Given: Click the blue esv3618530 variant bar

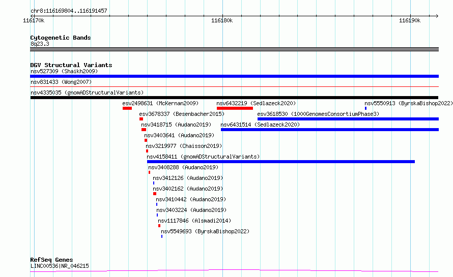Looking at the screenshot, I should 348,119.
